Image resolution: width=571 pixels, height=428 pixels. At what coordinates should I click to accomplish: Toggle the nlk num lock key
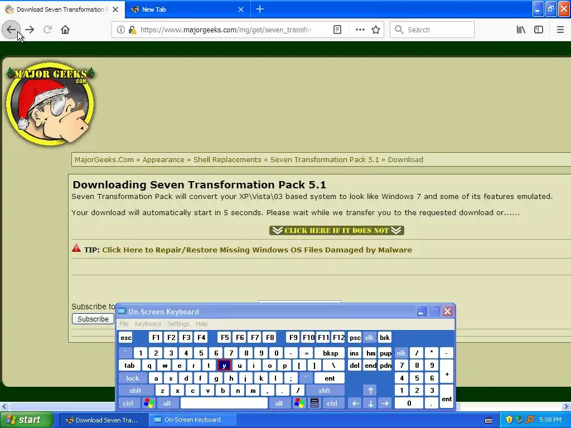[401, 353]
